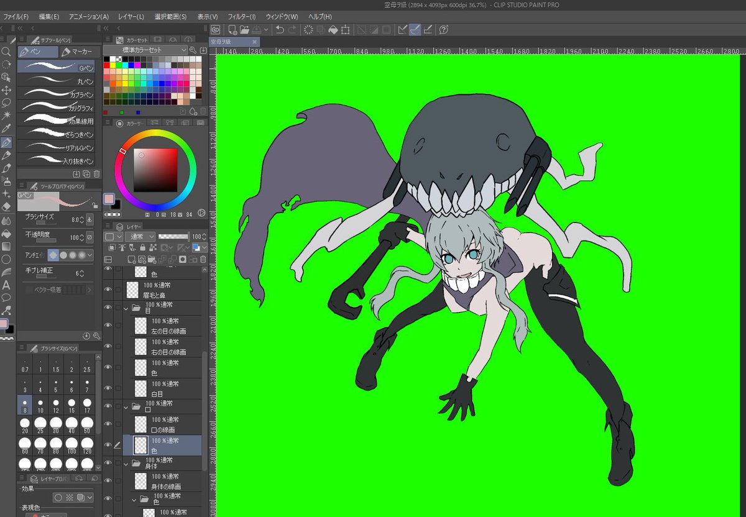Select the Move layer tool
Viewport: 746px width, 517px height.
[6, 90]
